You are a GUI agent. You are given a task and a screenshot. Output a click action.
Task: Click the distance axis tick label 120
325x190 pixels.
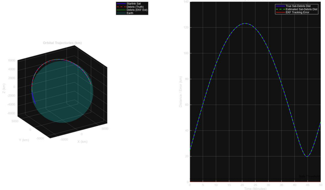[186, 28]
